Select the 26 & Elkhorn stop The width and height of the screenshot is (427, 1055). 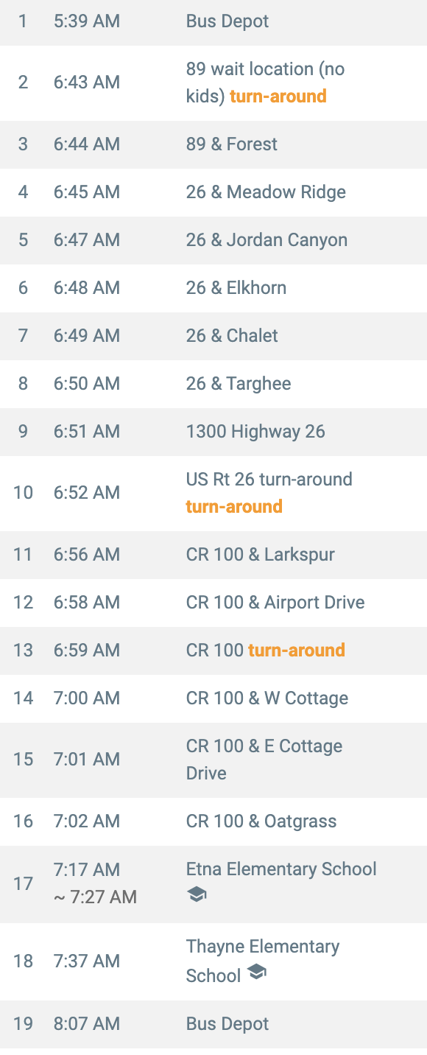(x=213, y=288)
